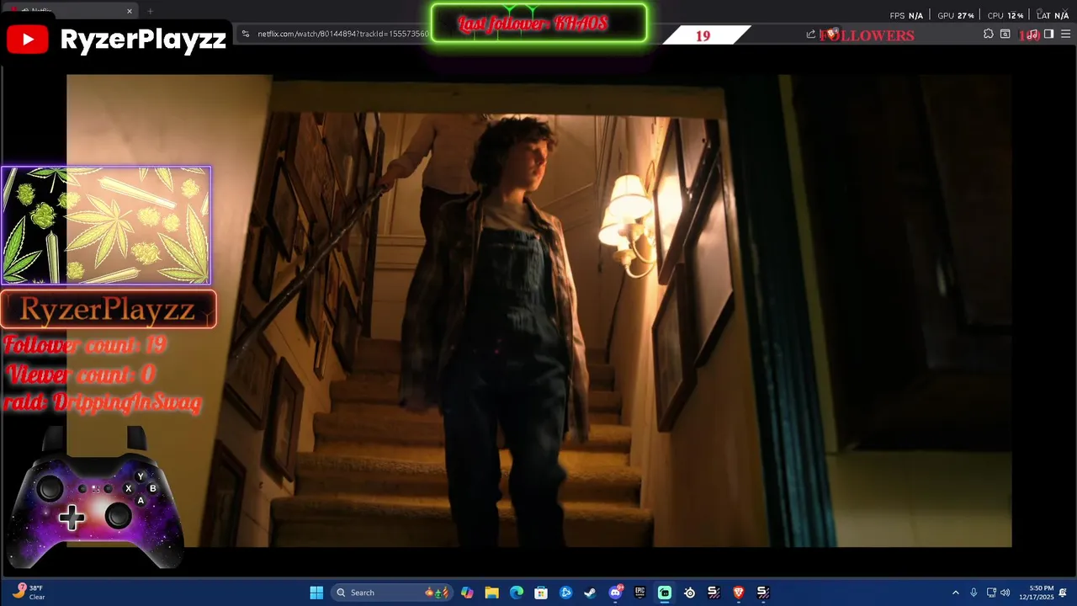This screenshot has width=1077, height=606.
Task: Open the browser extensions puzzle icon
Action: coord(989,35)
